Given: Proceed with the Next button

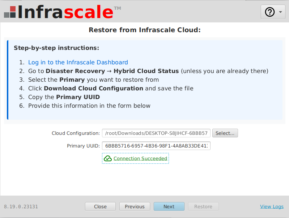Looking at the screenshot, I should [169, 206].
